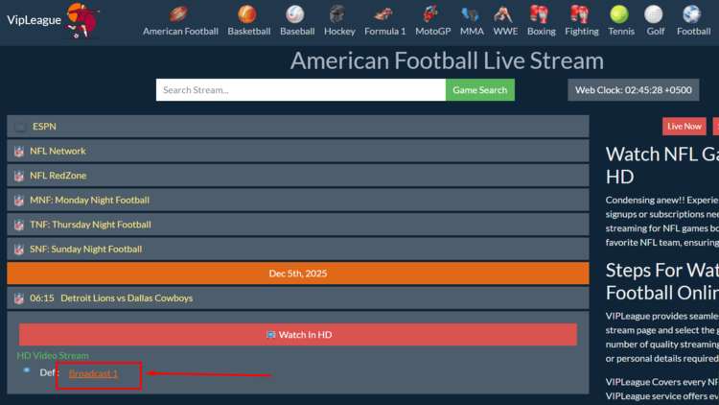The image size is (719, 405).
Task: Click the NFL shield beside NFL RedZone
Action: (x=19, y=176)
